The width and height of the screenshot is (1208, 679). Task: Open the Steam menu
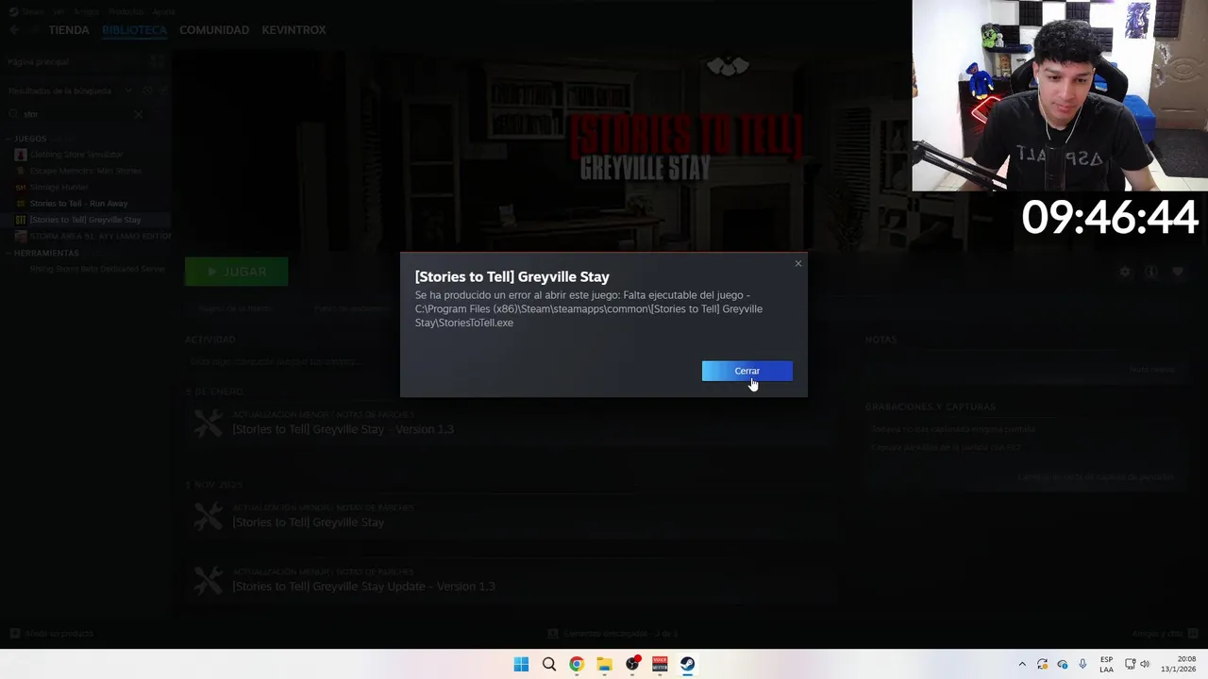click(33, 11)
